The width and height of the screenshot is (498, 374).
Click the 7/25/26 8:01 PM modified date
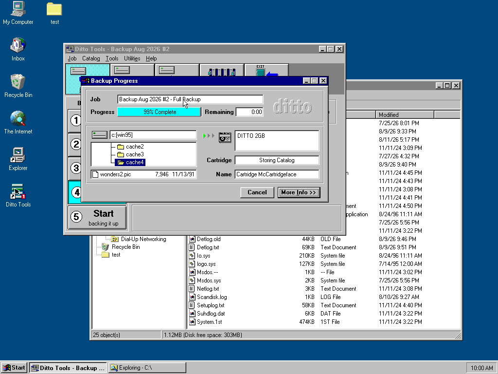click(x=399, y=123)
